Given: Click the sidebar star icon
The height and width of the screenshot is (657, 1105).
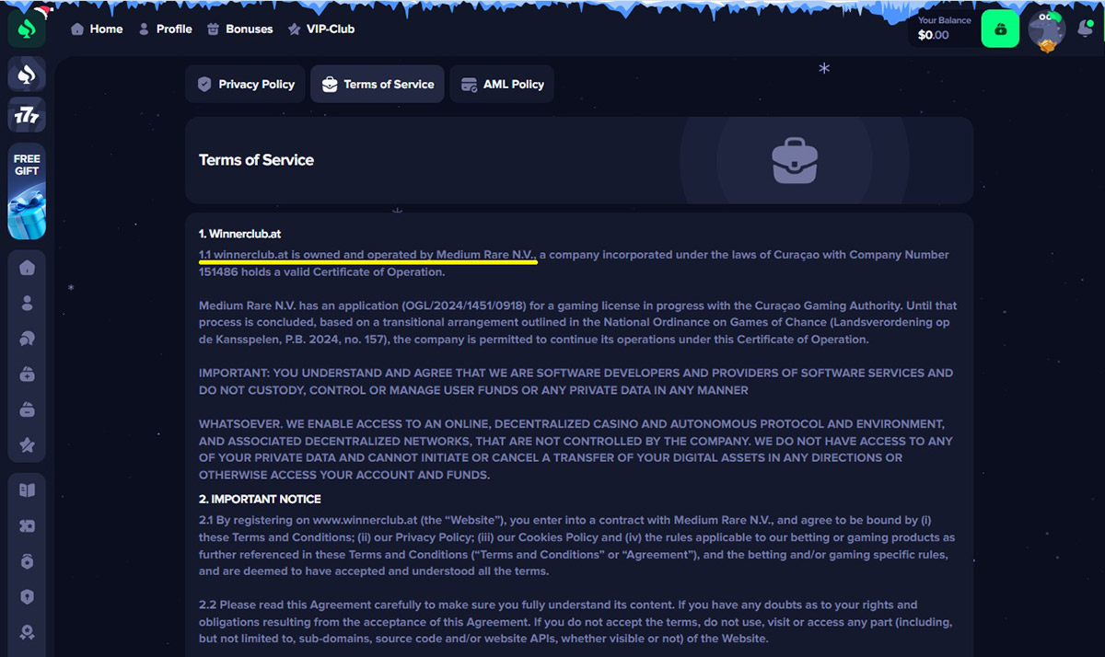Looking at the screenshot, I should point(27,445).
